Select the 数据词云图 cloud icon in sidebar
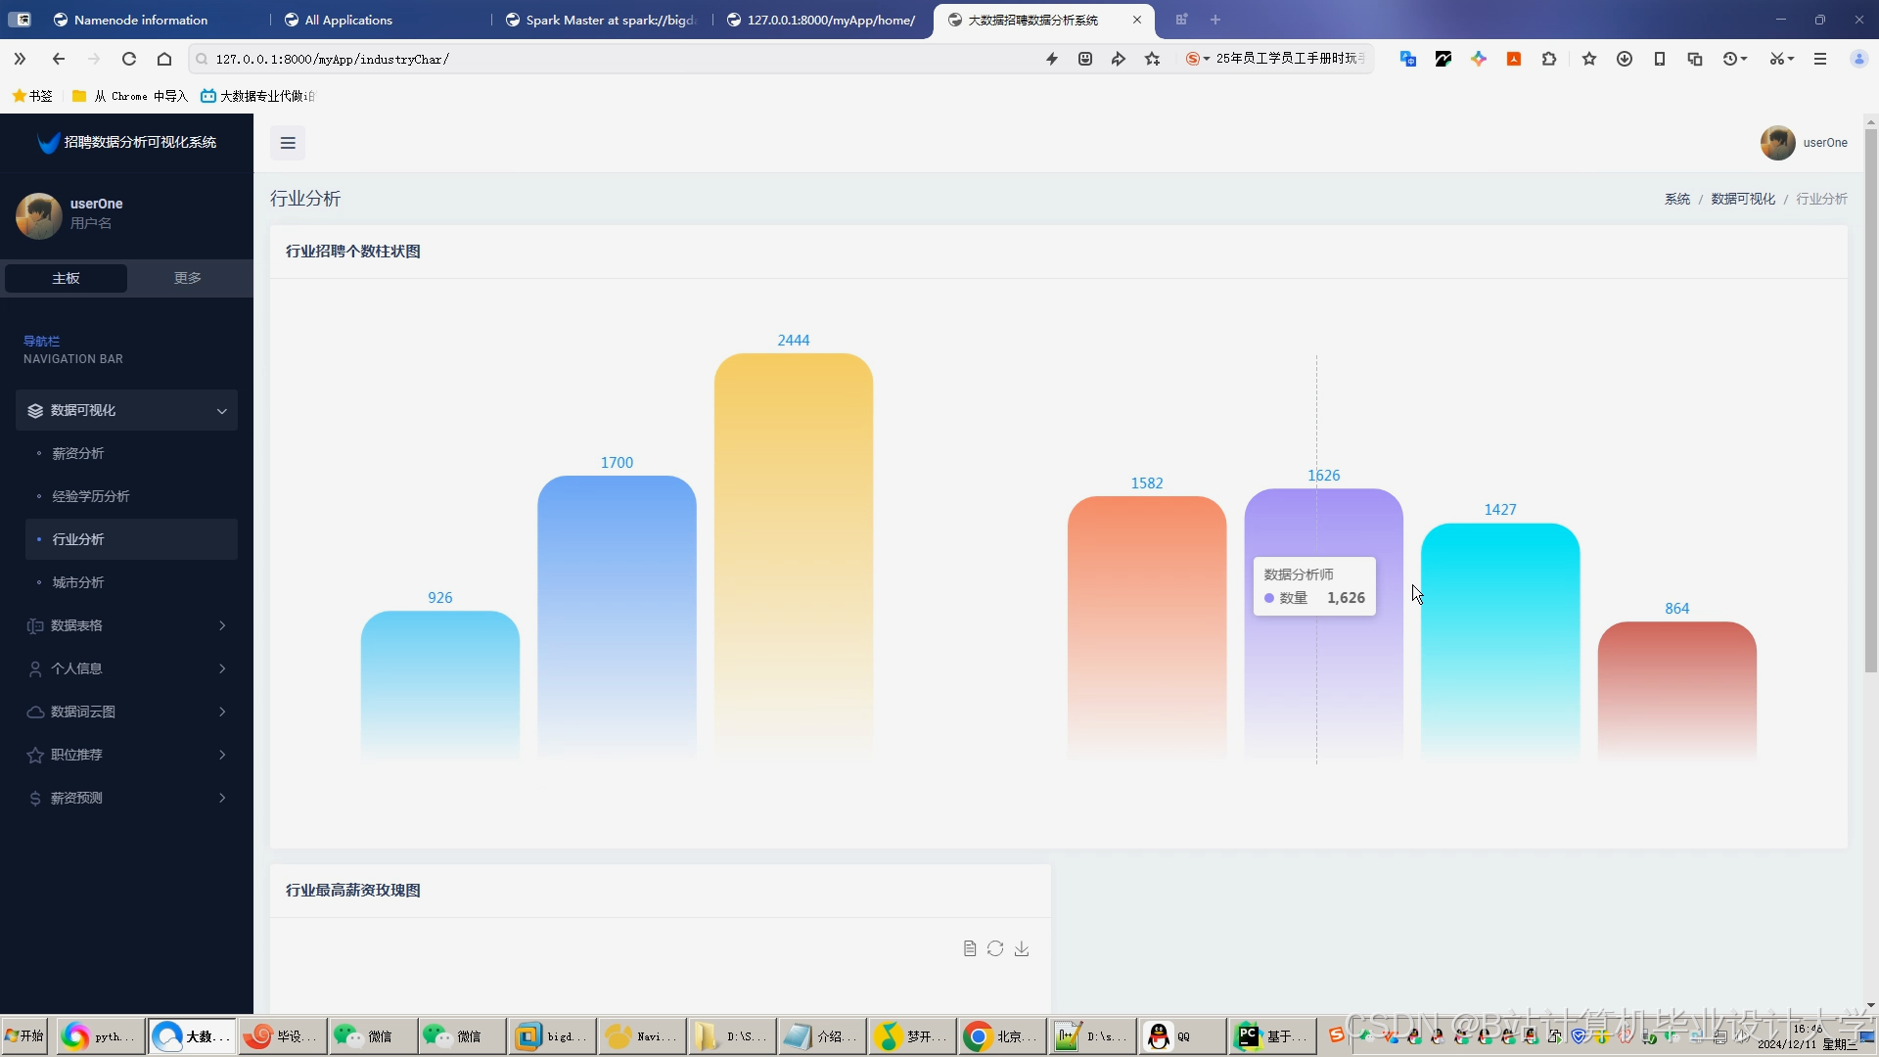Screen dimensions: 1879x1057 click(35, 712)
